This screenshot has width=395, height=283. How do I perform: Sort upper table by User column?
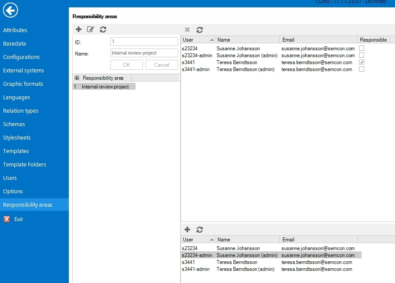click(x=198, y=40)
